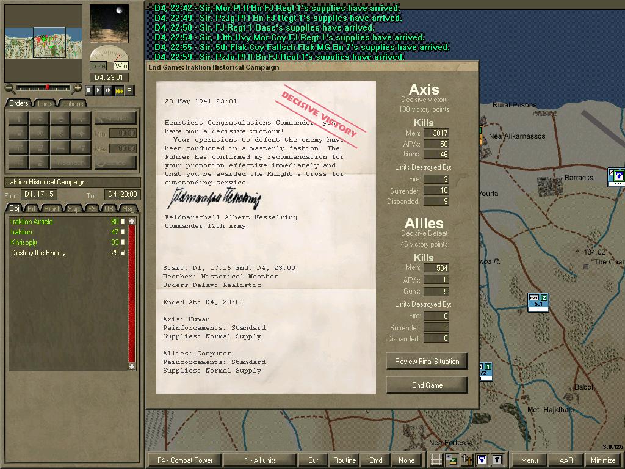Switch to the Orders tab
625x469 pixels.
[19, 103]
